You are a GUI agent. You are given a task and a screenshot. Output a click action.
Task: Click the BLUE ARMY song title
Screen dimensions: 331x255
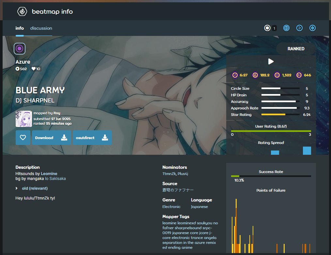40,90
